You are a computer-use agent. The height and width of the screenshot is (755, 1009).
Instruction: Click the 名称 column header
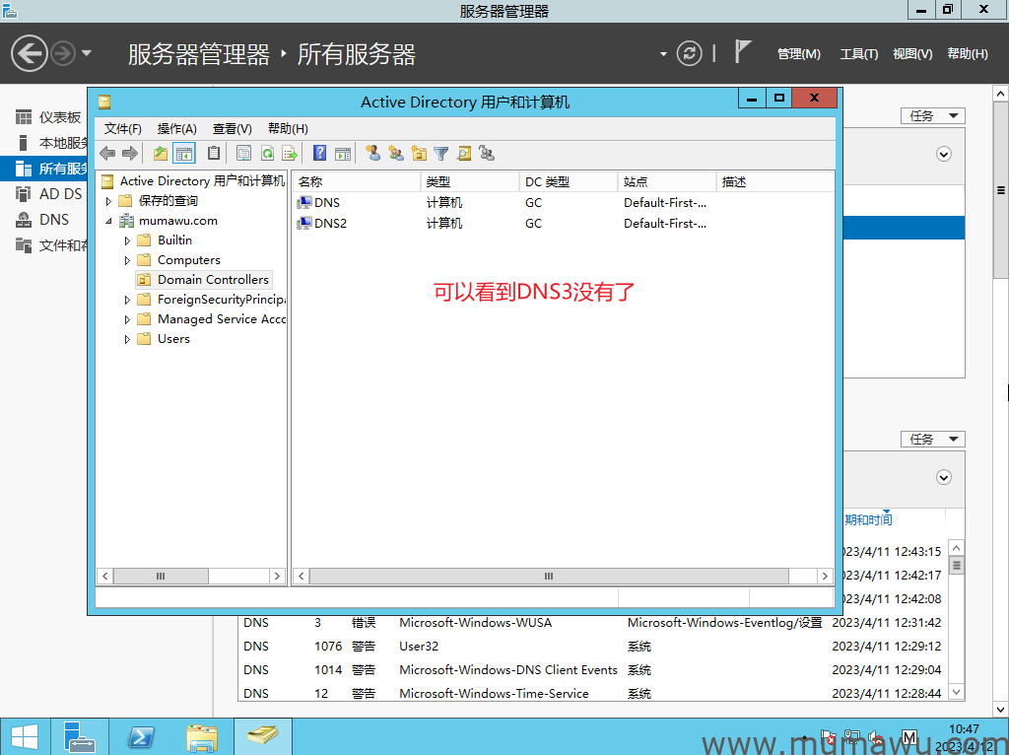[355, 182]
